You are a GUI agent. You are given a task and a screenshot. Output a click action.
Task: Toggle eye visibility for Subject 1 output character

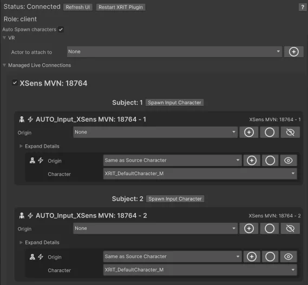pyautogui.click(x=289, y=161)
